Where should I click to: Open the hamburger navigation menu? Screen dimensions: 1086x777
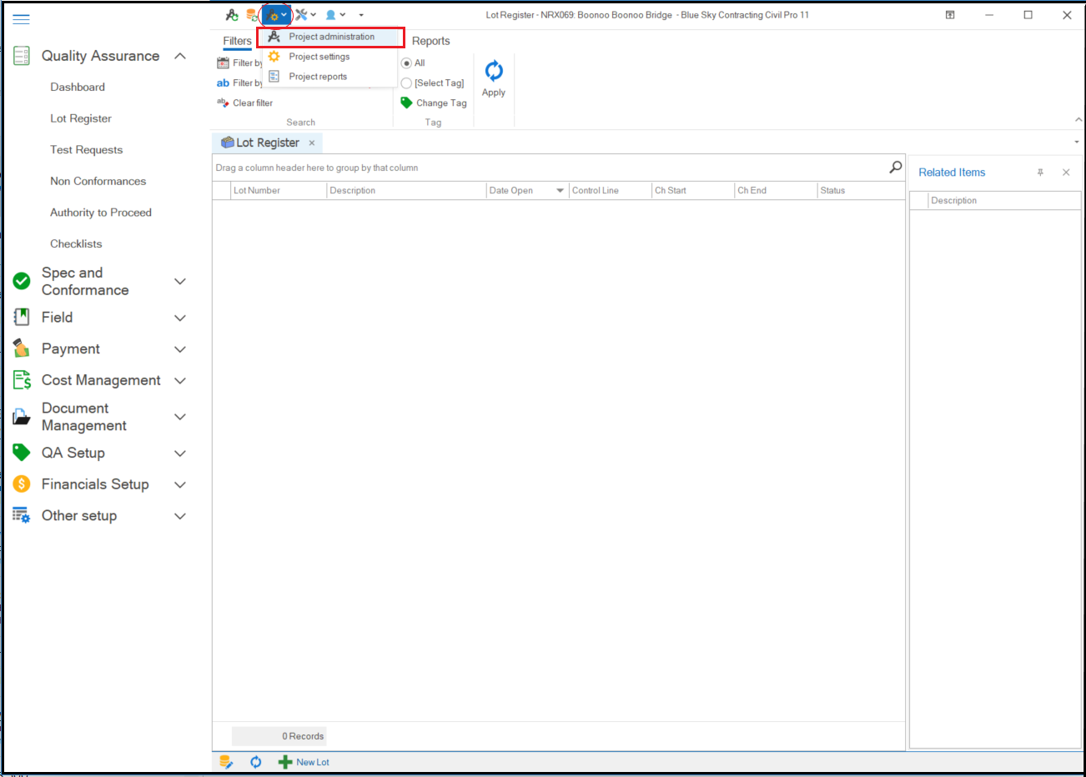[22, 19]
